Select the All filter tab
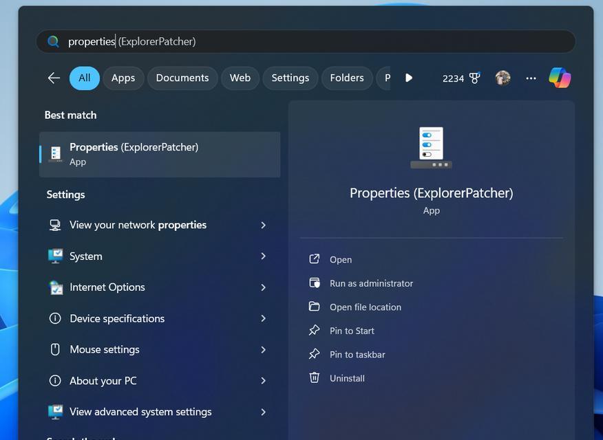603x440 pixels. [85, 78]
